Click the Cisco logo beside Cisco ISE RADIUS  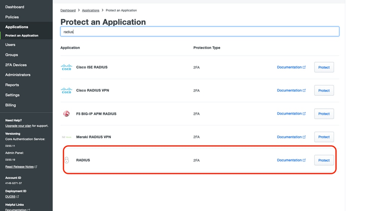66,67
